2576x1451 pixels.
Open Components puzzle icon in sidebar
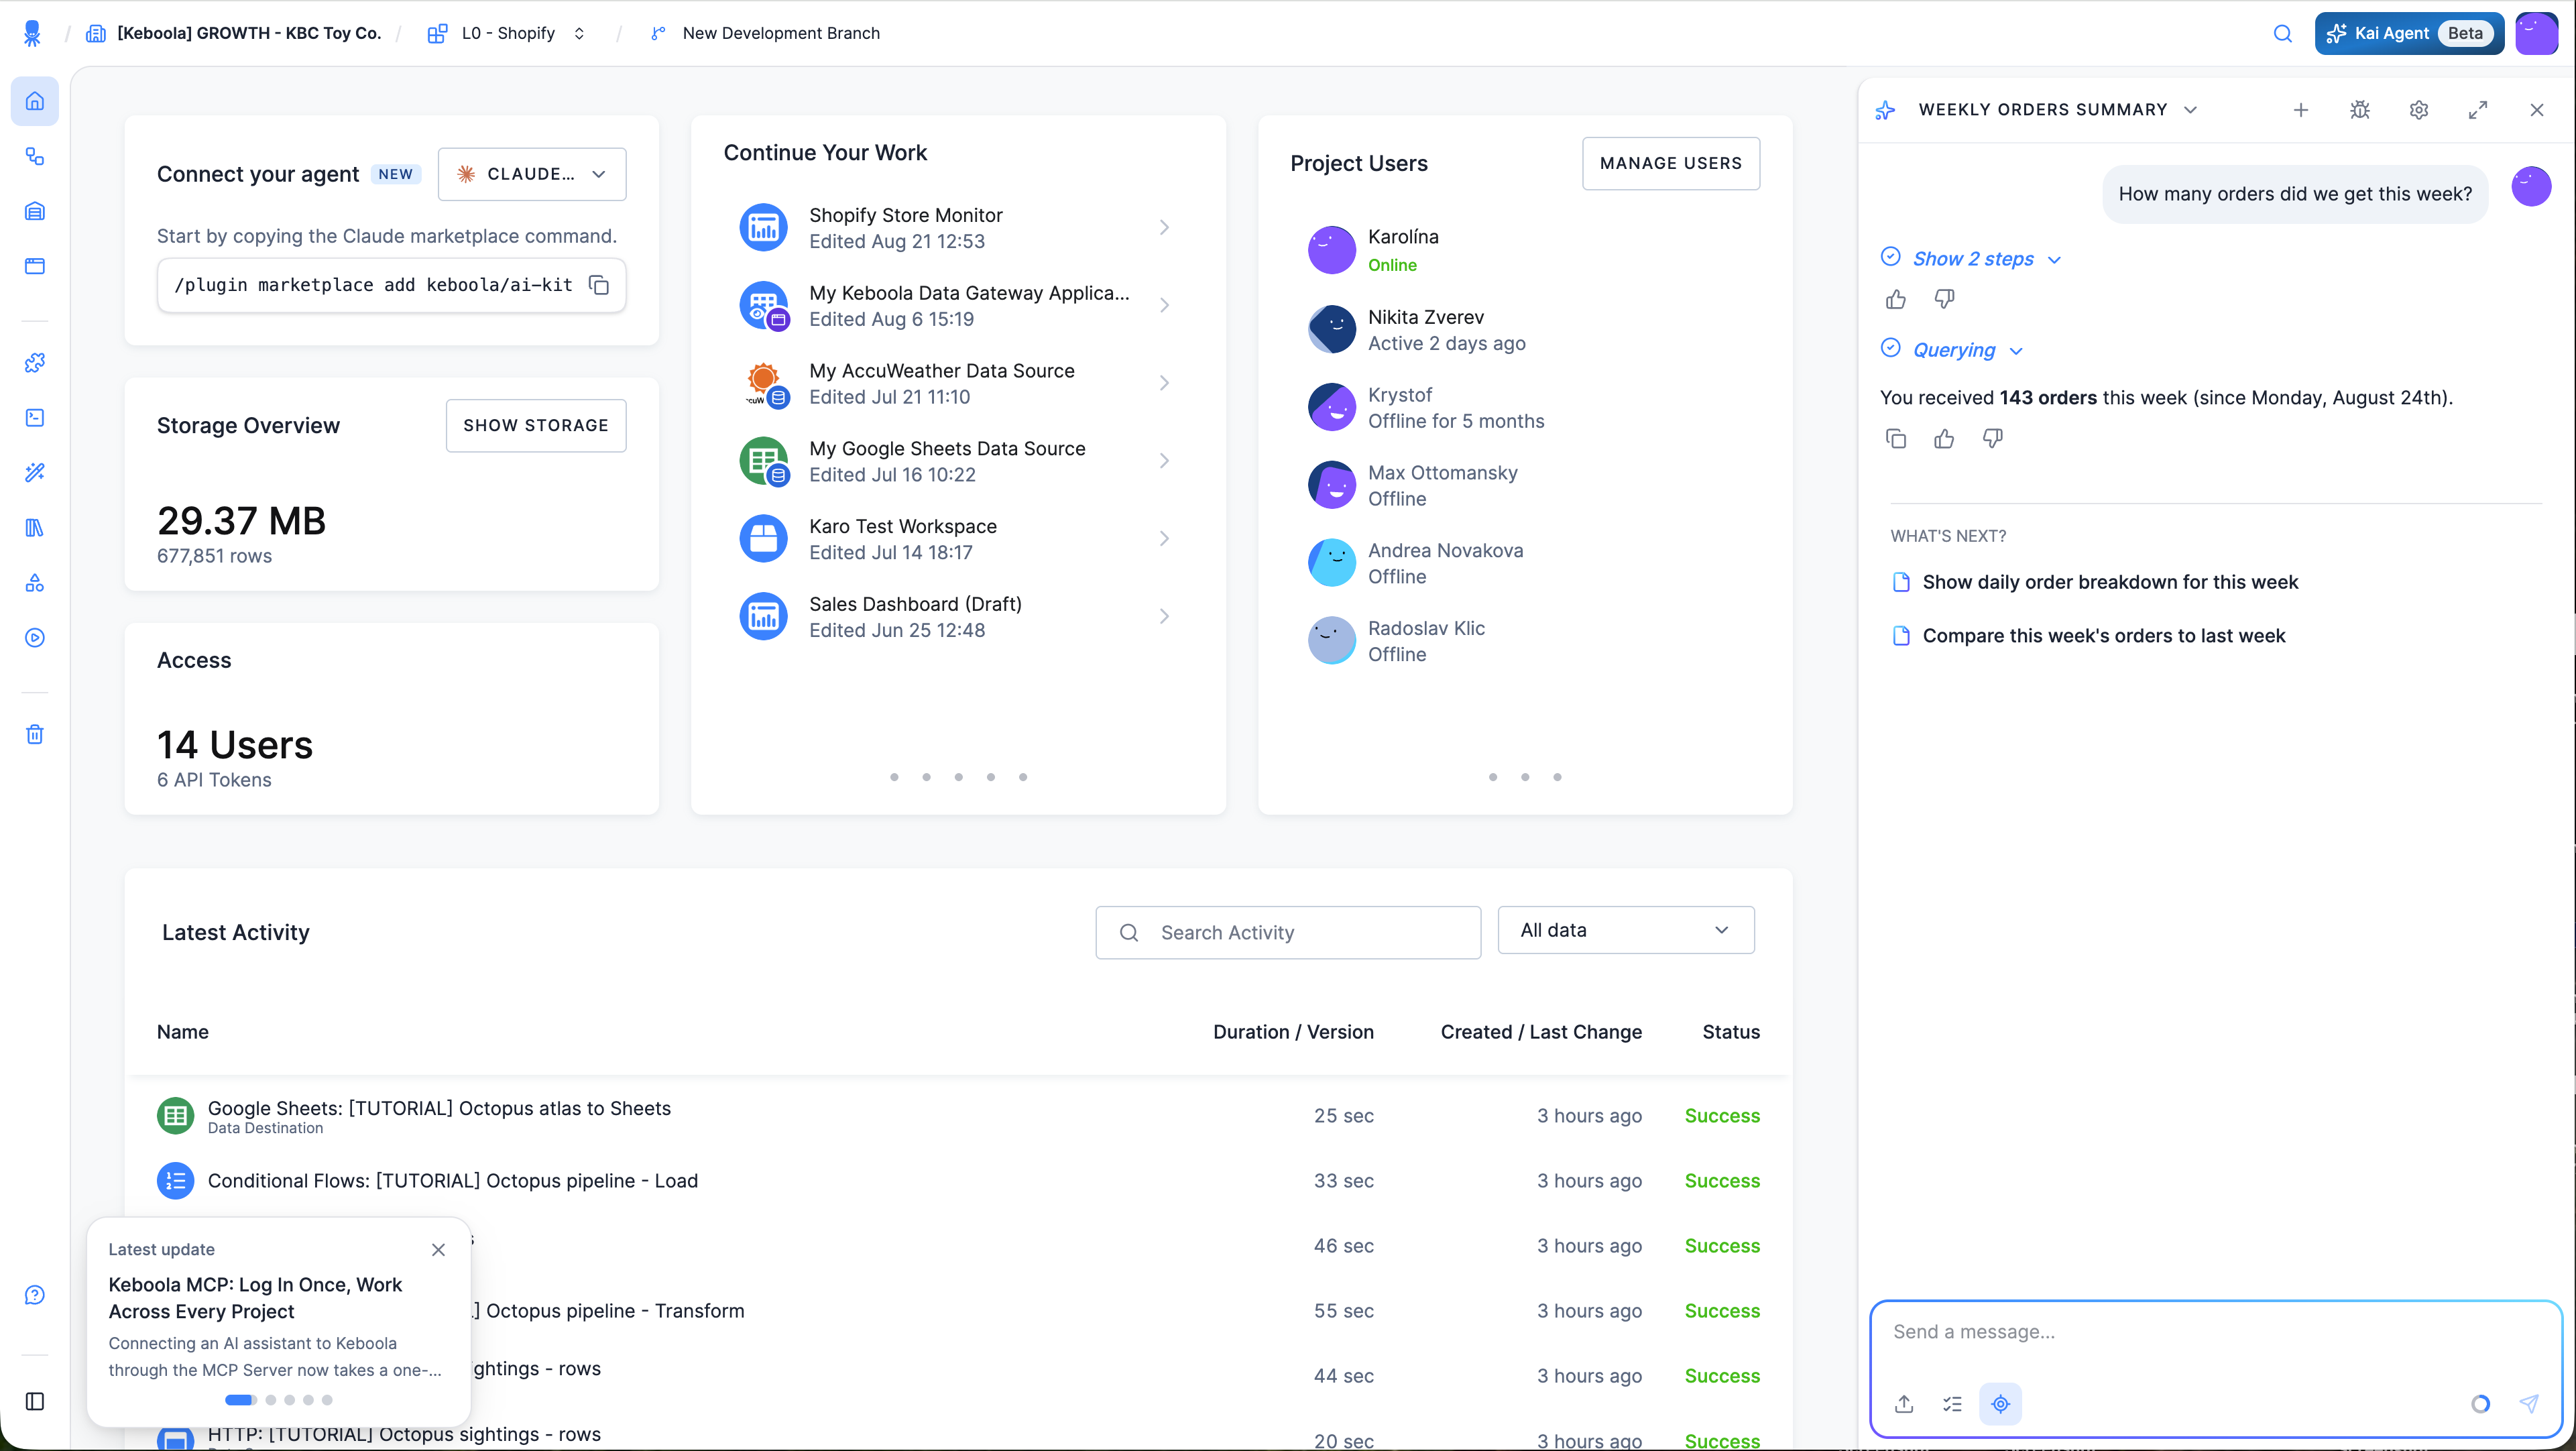pos(35,362)
